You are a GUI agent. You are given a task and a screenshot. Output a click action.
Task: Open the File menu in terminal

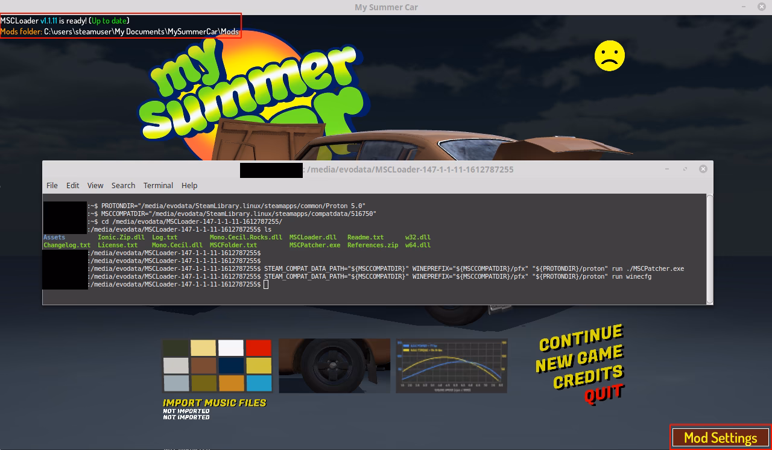[52, 185]
